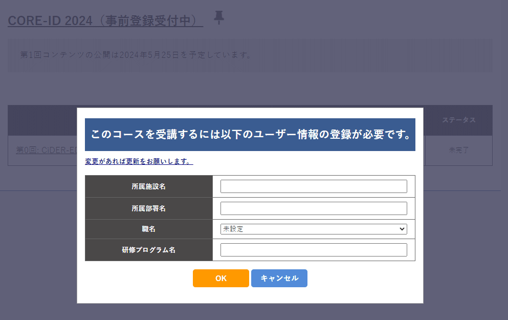Click the 所属部署名 label cell
Screen dimensions: 508x320
[149, 208]
